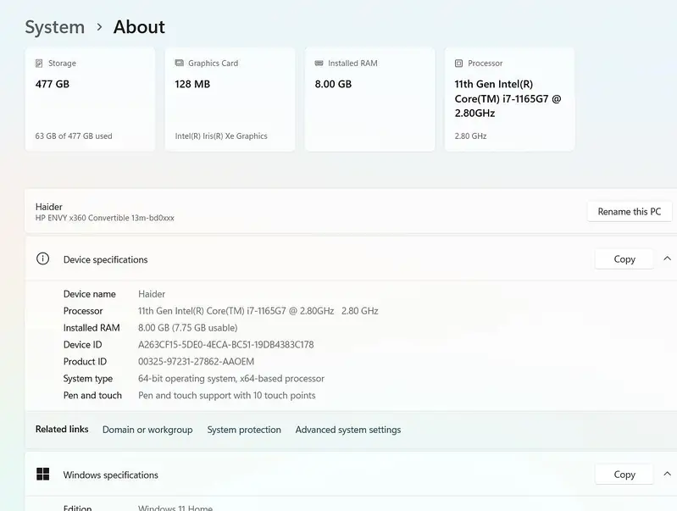This screenshot has height=511, width=677.
Task: Go back to System via breadcrumb
Action: (54, 27)
